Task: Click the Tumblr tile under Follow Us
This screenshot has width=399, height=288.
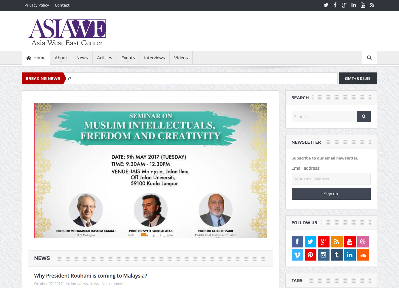Action: [x=337, y=255]
